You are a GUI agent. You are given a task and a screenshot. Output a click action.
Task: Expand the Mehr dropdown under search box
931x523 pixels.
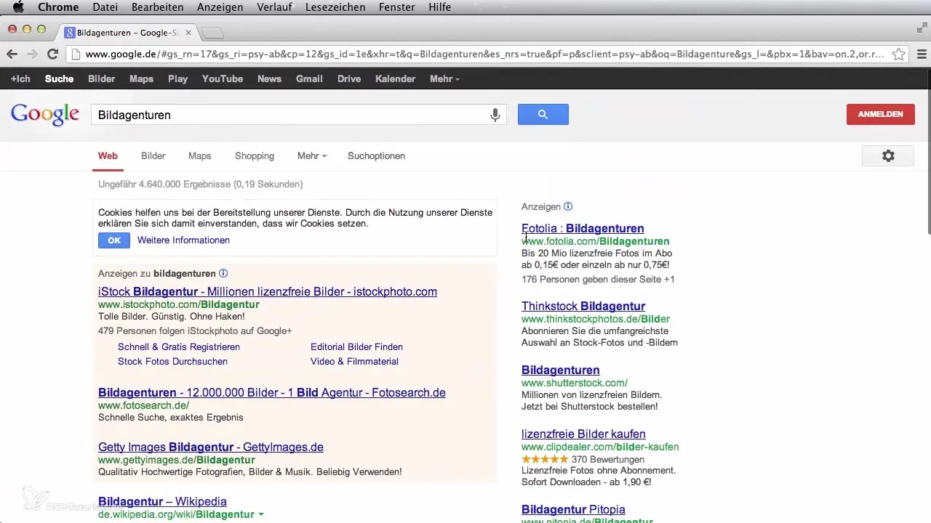(x=312, y=156)
